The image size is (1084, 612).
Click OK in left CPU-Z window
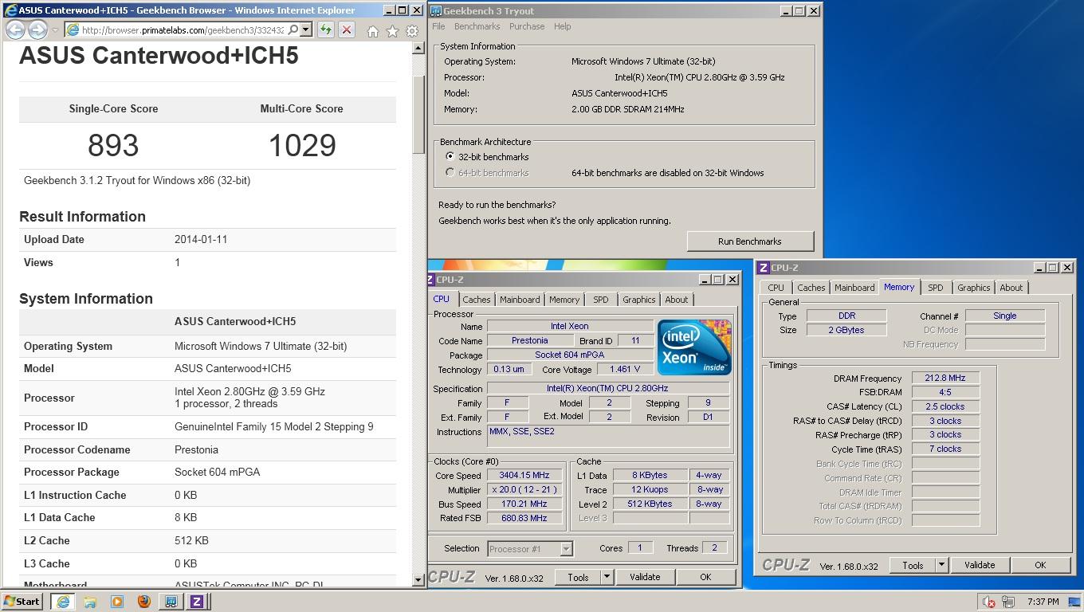(705, 577)
